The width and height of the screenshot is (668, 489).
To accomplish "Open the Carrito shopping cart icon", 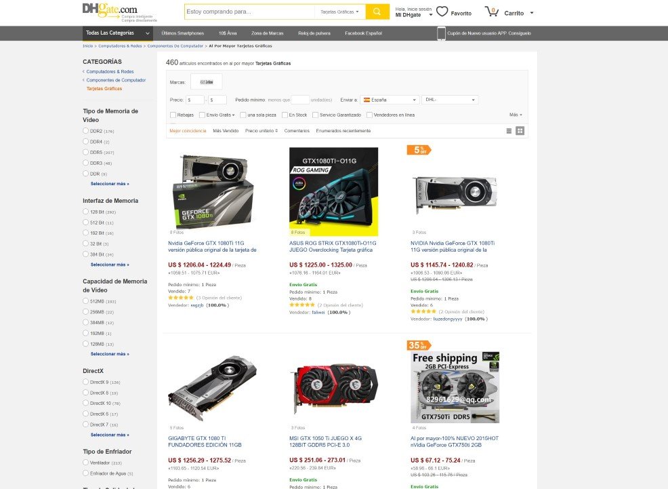I will (x=492, y=12).
